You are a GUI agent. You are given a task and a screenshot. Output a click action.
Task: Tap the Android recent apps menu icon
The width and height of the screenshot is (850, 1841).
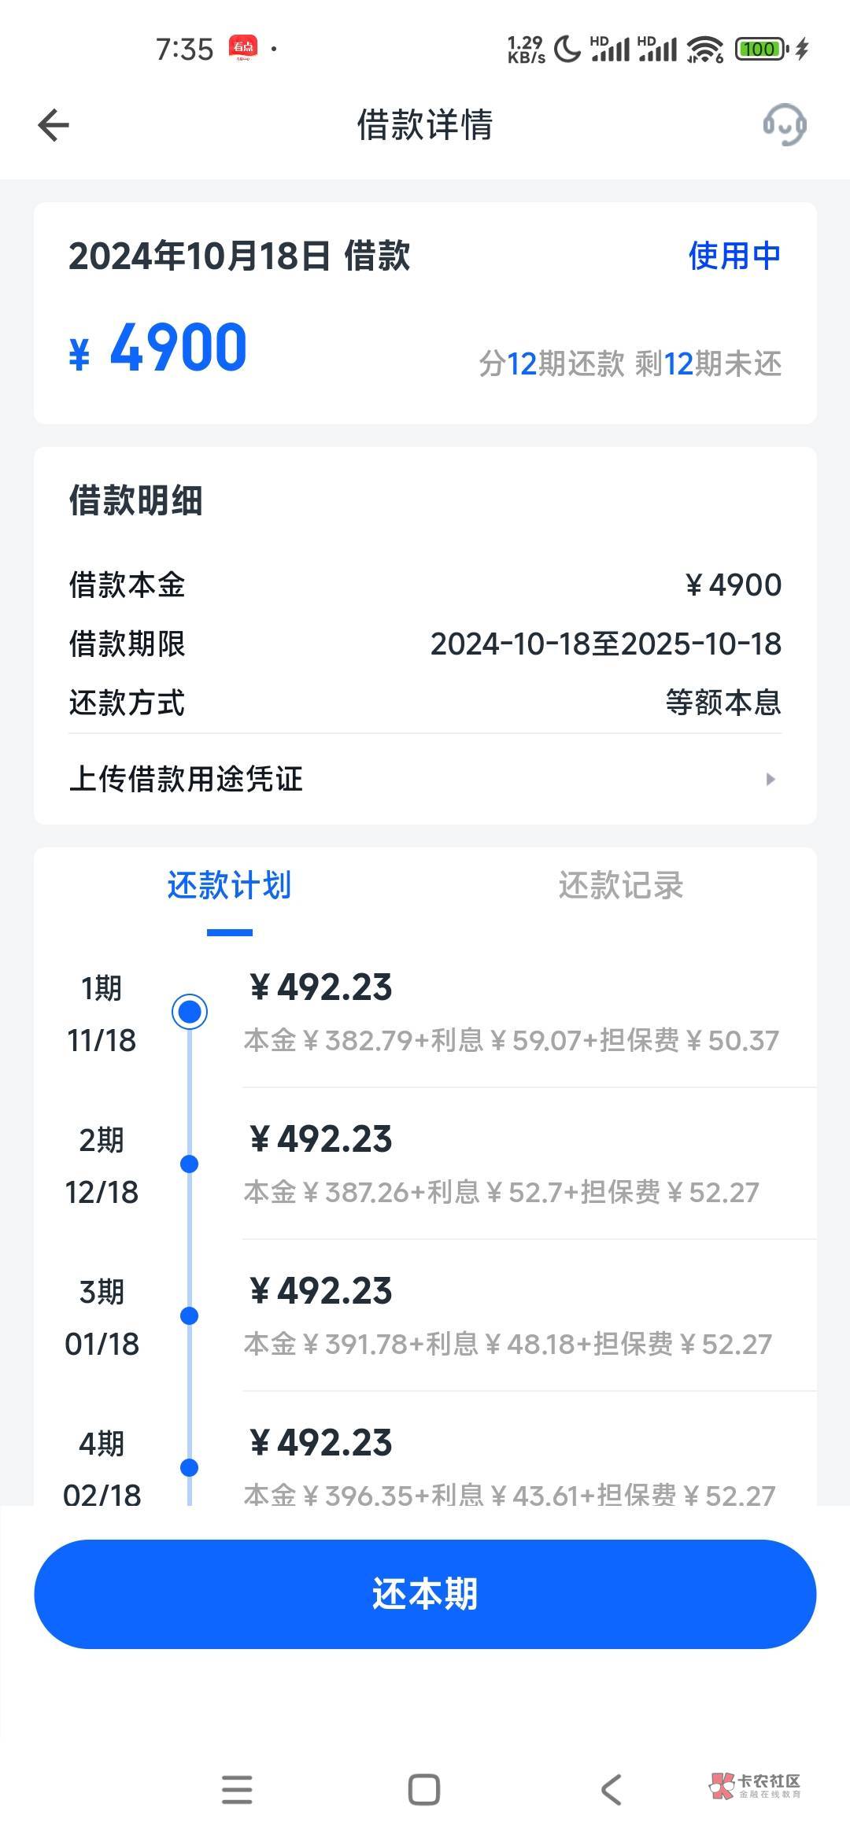point(237,1790)
